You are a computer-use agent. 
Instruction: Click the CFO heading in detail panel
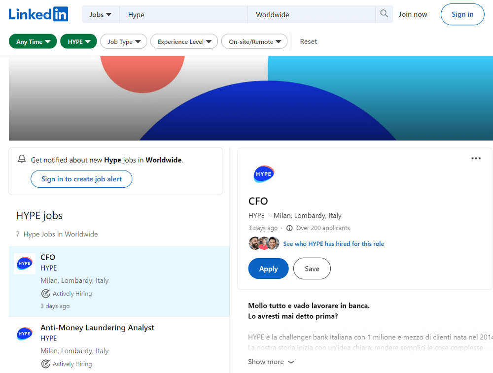(x=258, y=201)
